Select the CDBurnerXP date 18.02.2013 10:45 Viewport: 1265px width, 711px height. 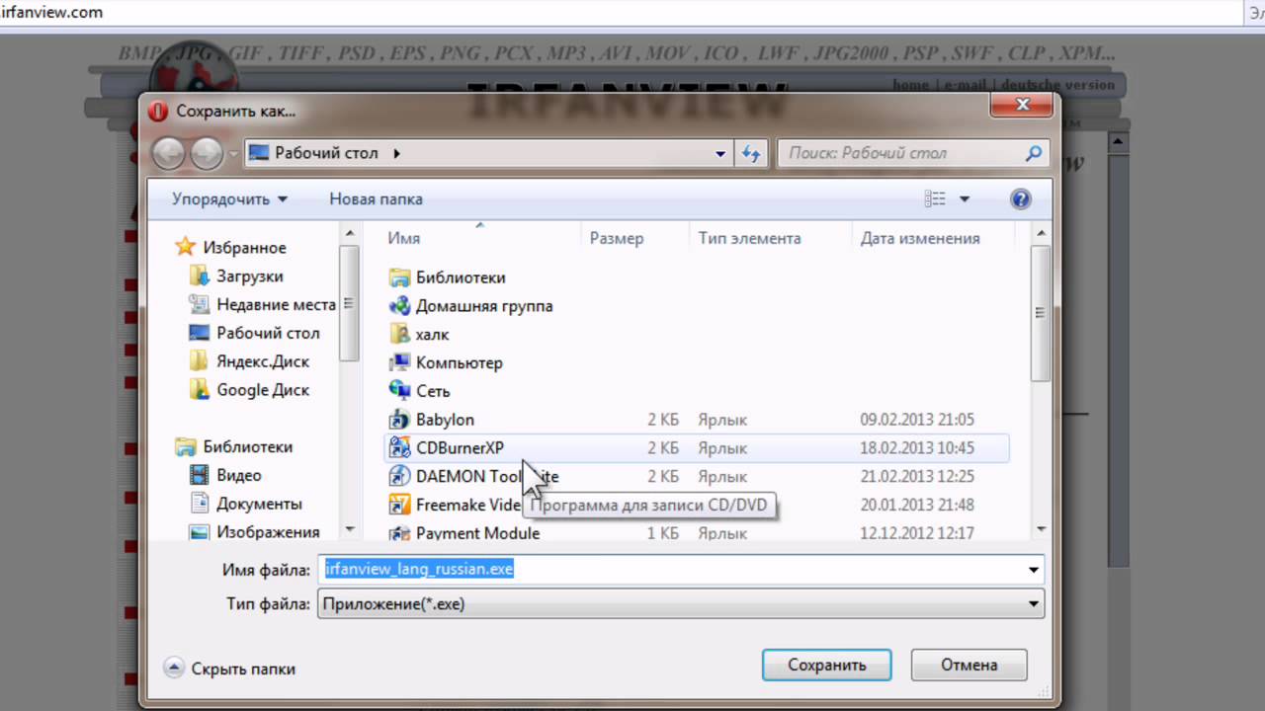coord(917,447)
